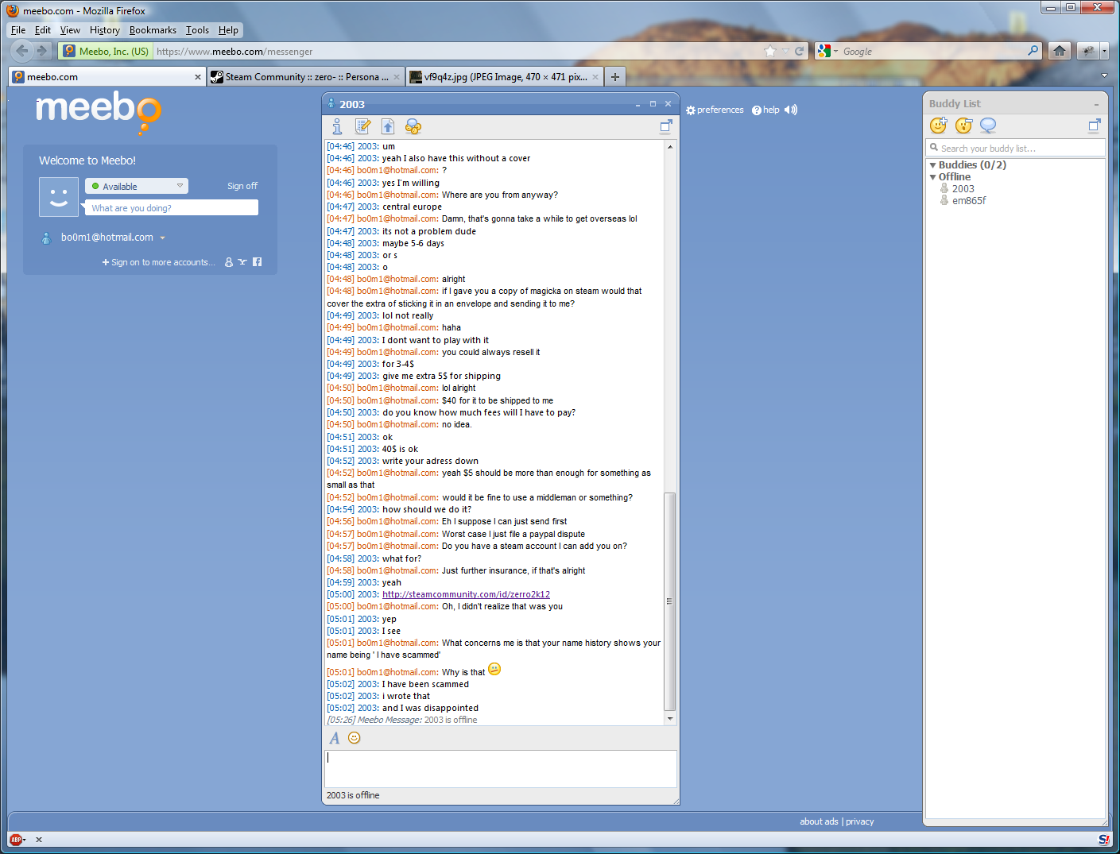
Task: Click Sign on to more accounts
Action: [158, 262]
